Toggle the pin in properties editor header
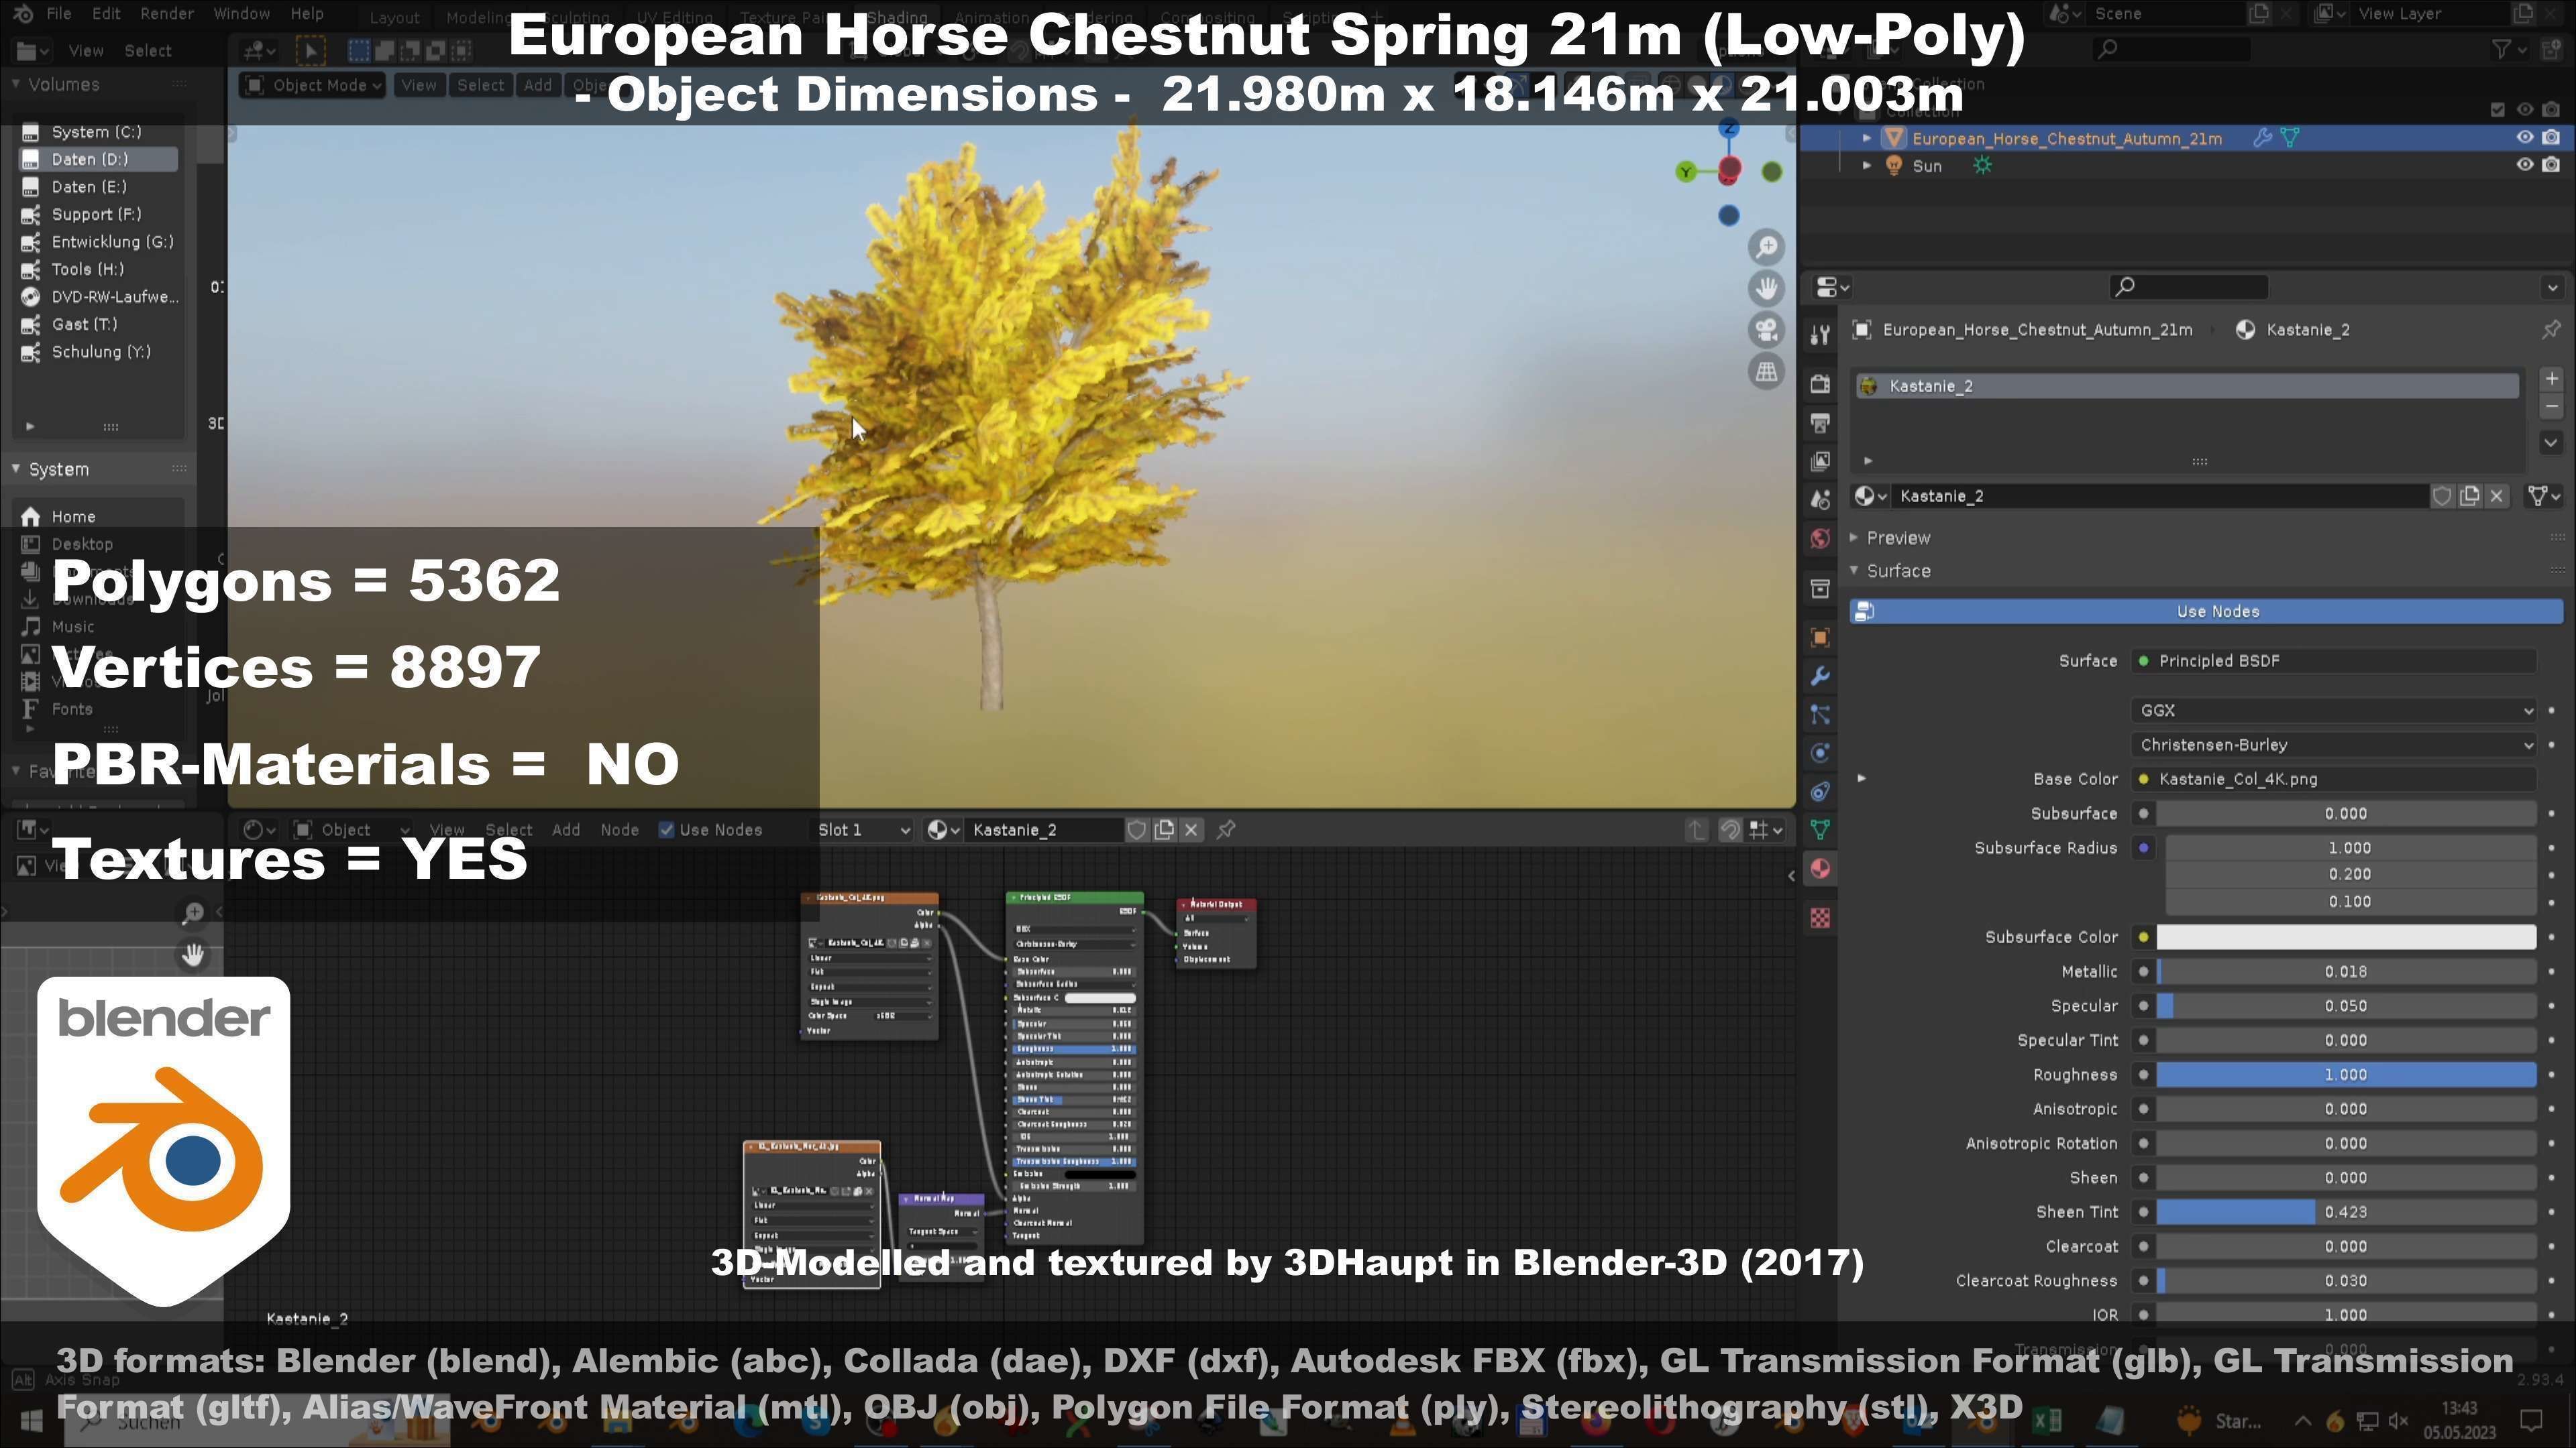This screenshot has height=1448, width=2576. 2550,330
